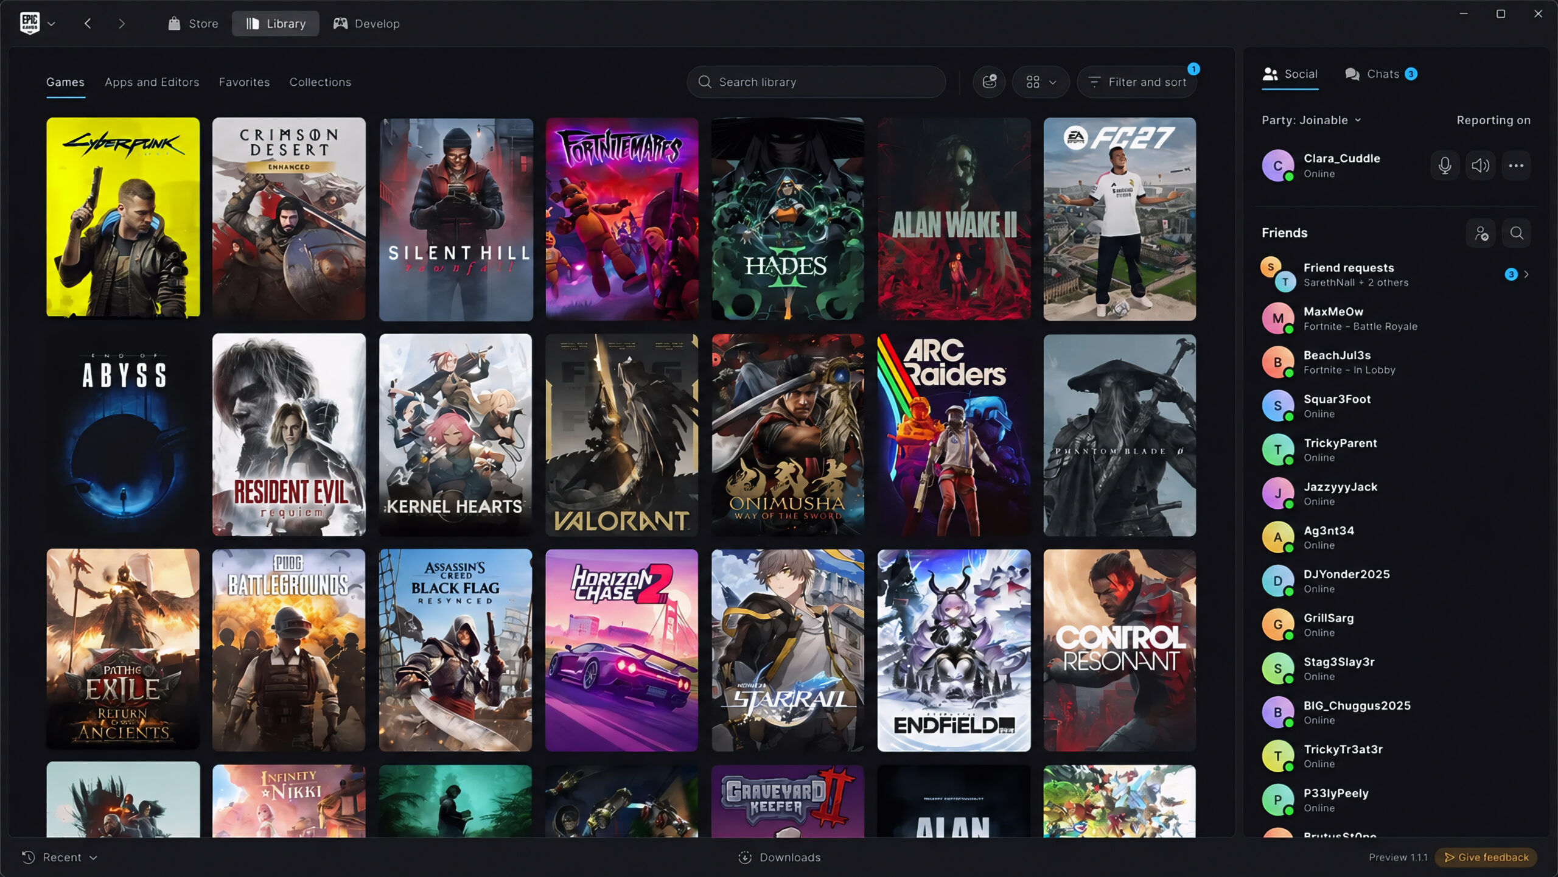Open the Crimson Desert game tile
The width and height of the screenshot is (1558, 877).
(x=289, y=218)
